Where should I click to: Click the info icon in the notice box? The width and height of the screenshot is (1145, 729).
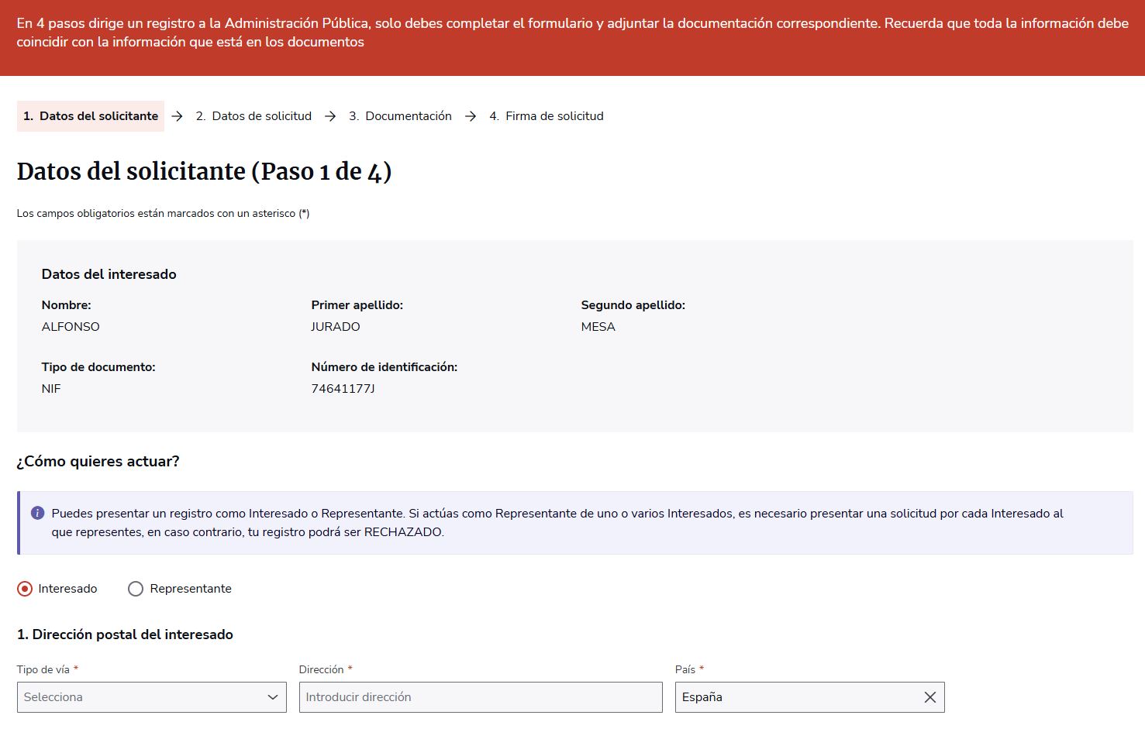point(37,513)
